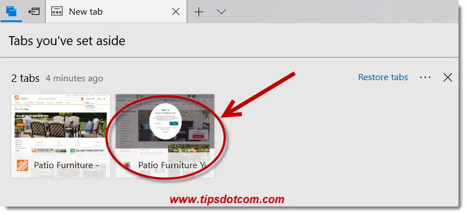
Task: Close the New tab tab
Action: 176,12
